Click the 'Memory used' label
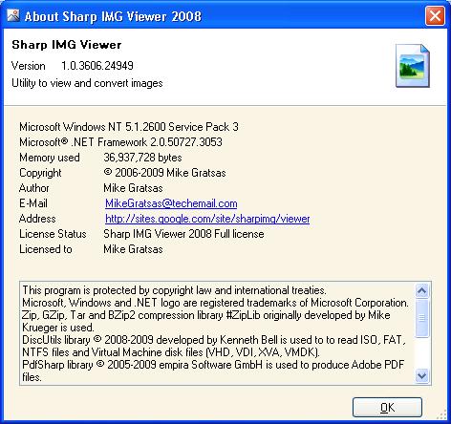 [50, 158]
